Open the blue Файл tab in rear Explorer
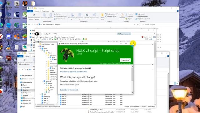The height and width of the screenshot is (113, 200). coord(30,11)
